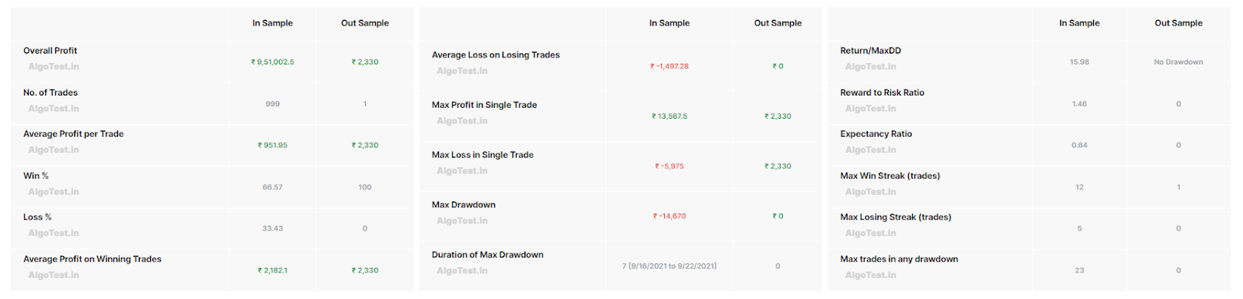Image resolution: width=1243 pixels, height=299 pixels.
Task: Click the Max Losing Streak (trades) label
Action: point(896,217)
